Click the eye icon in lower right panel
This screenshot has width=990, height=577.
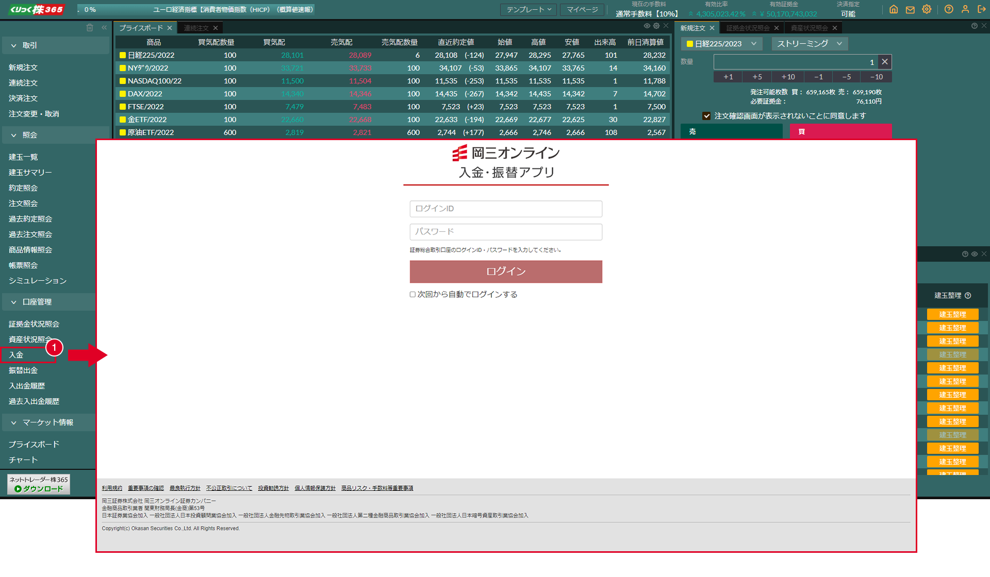975,254
